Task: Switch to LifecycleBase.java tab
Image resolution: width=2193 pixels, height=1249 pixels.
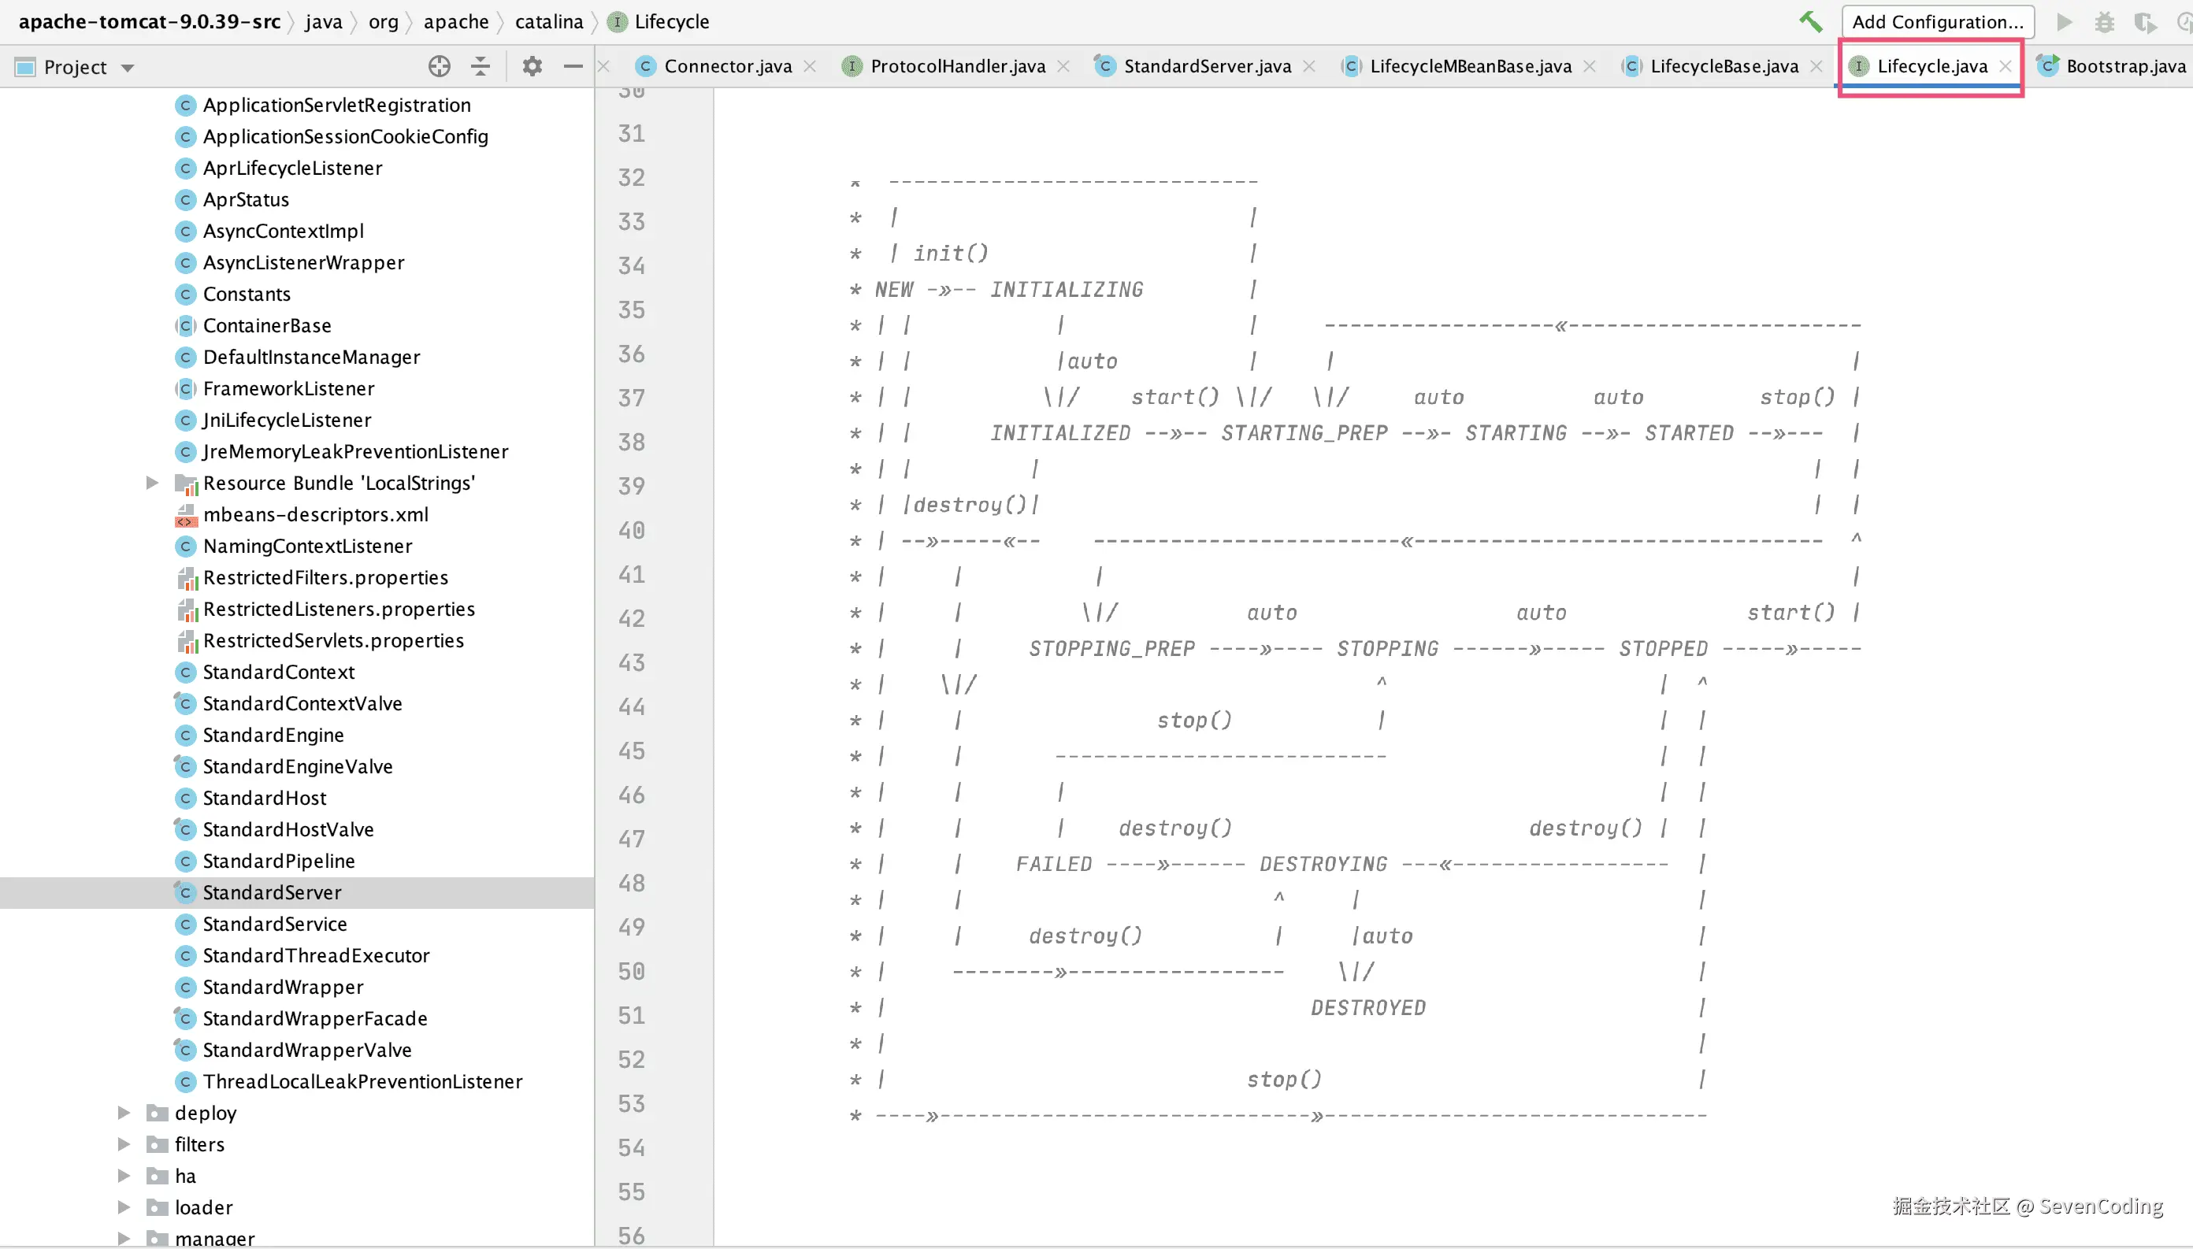Action: 1723,66
